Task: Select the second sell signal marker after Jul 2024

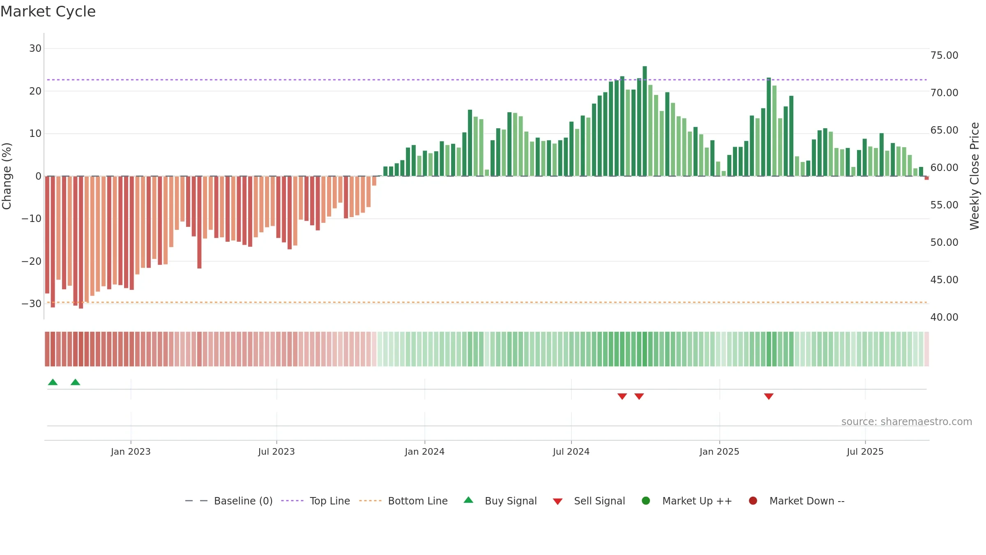Action: click(639, 396)
